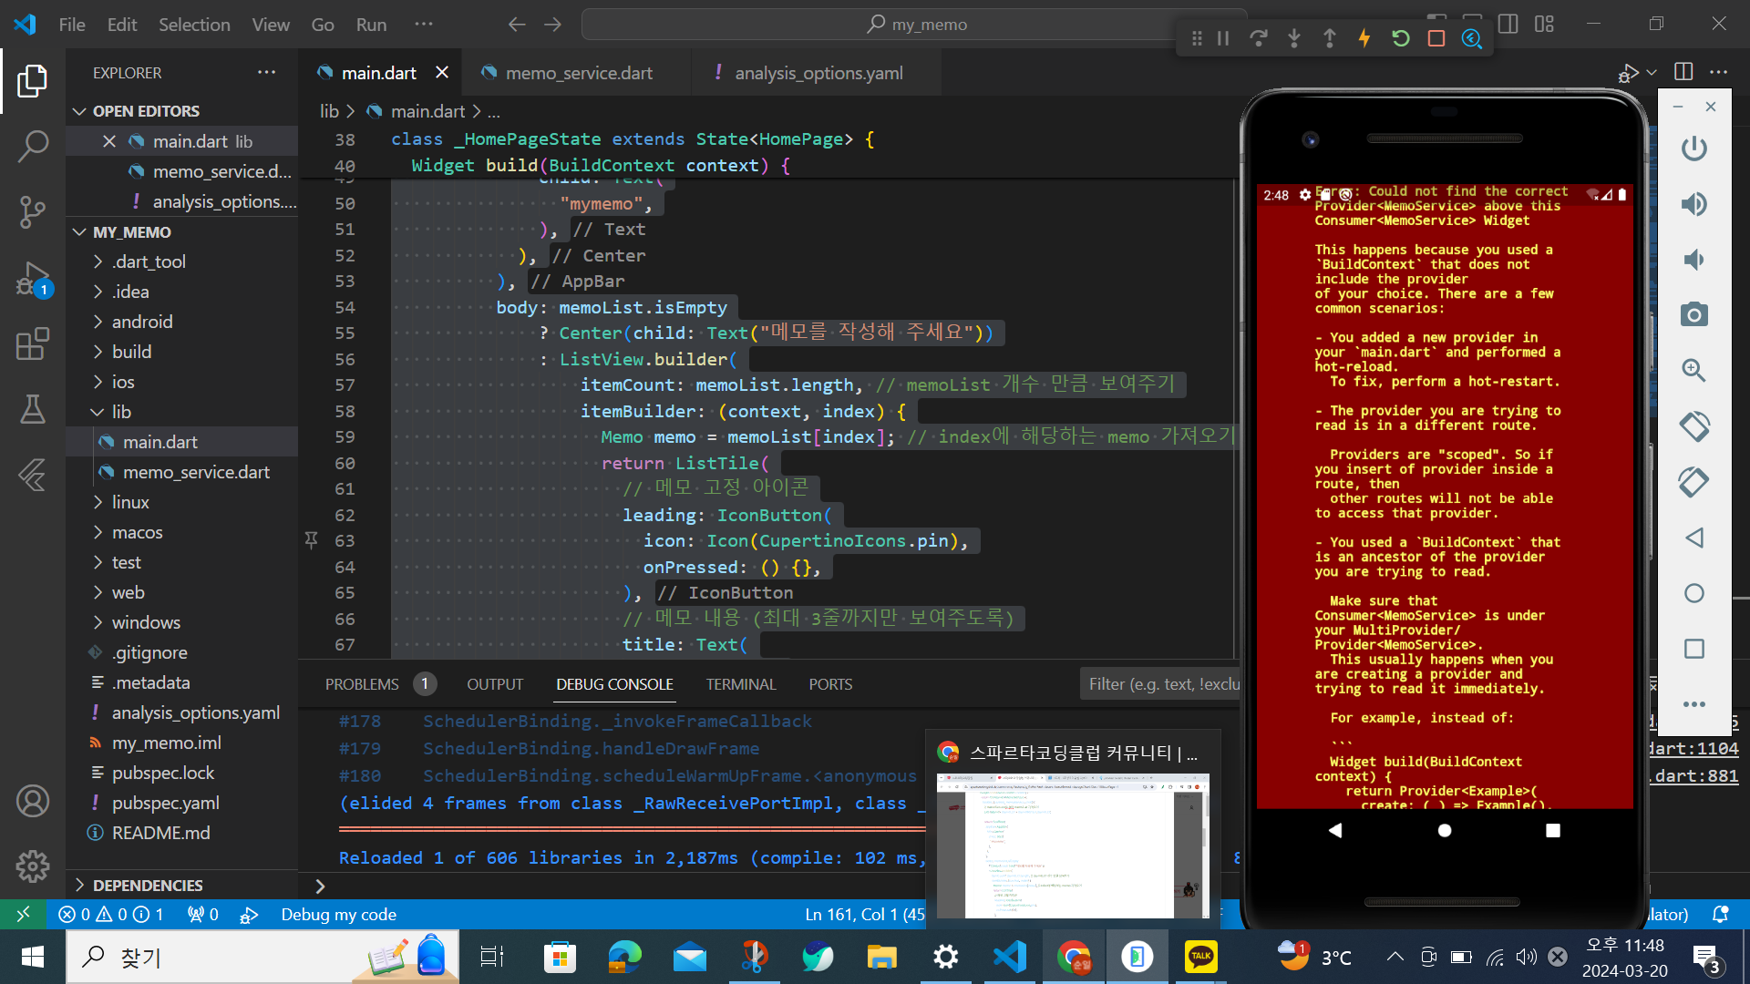1750x984 pixels.
Task: Open the Selection menu
Action: (x=194, y=25)
